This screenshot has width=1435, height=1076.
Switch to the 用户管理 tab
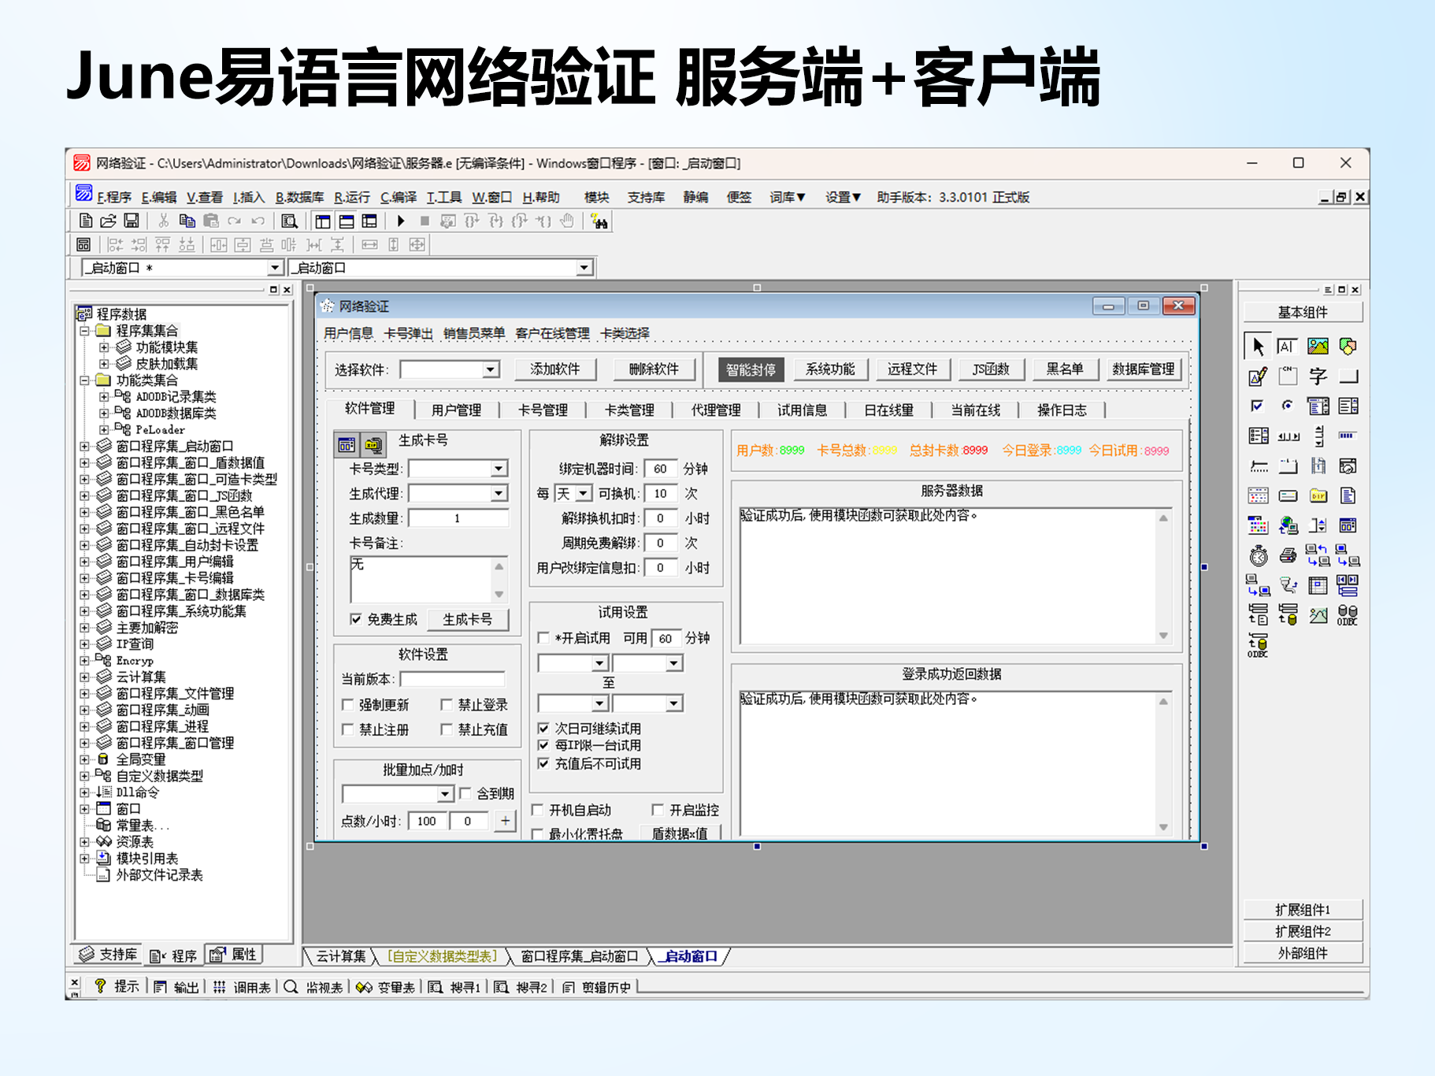pyautogui.click(x=456, y=410)
